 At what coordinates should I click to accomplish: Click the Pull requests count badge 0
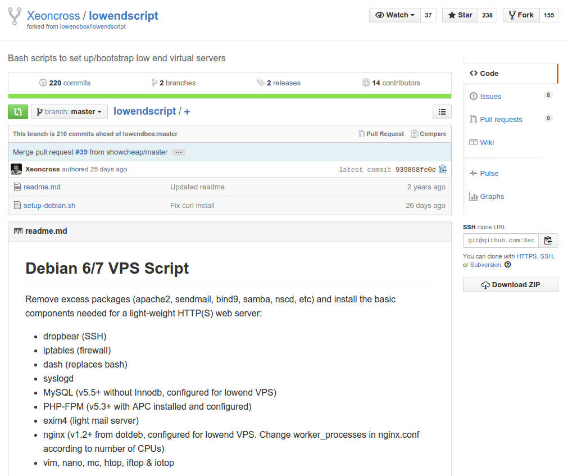[x=548, y=118]
